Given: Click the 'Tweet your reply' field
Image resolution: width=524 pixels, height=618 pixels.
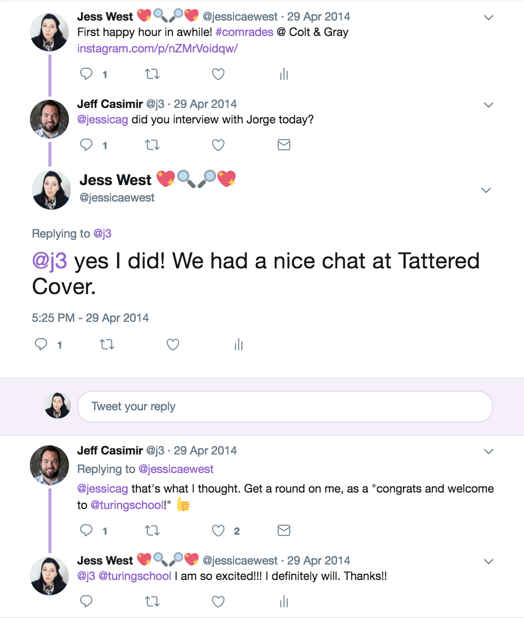Looking at the screenshot, I should coord(285,407).
